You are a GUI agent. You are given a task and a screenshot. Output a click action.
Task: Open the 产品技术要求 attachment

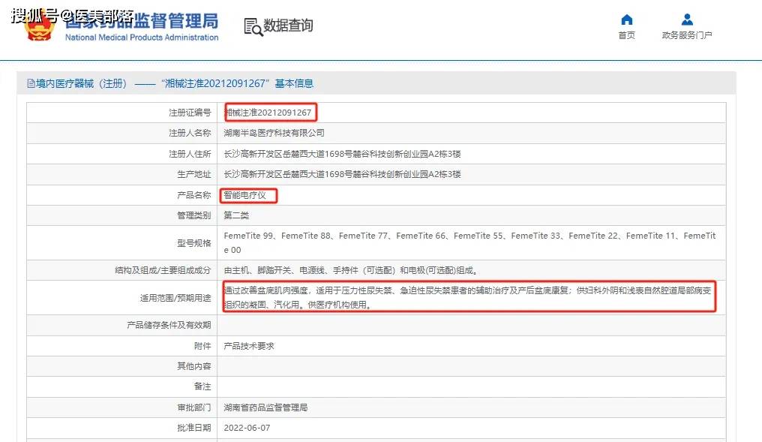(249, 346)
